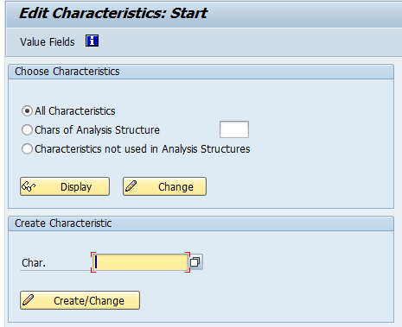This screenshot has height=327, width=402.
Task: Open the Value Fields toolbar item
Action: pyautogui.click(x=48, y=42)
